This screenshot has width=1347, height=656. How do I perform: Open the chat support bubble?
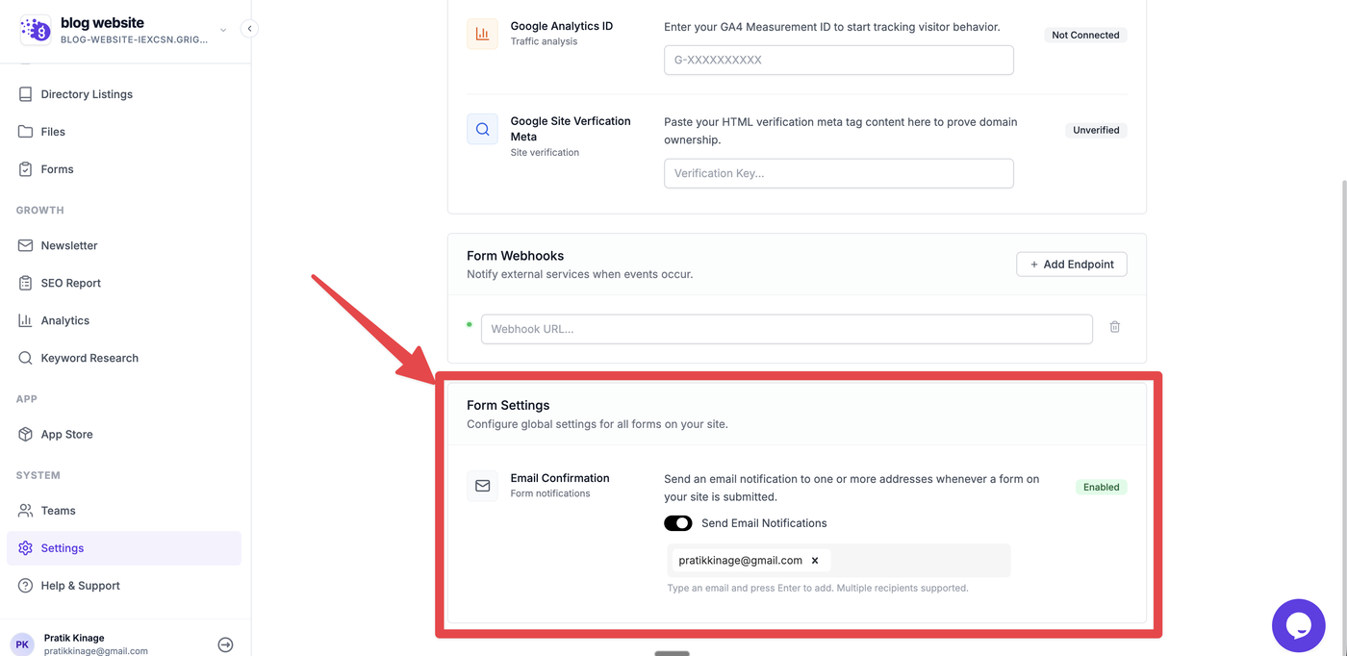(x=1298, y=625)
